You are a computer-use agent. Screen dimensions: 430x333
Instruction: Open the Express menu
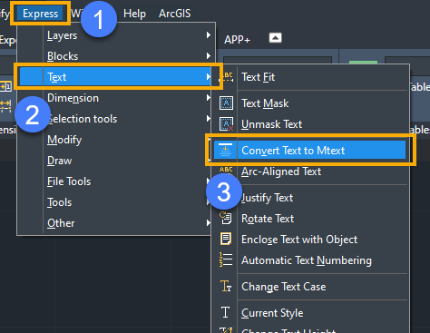(x=40, y=14)
